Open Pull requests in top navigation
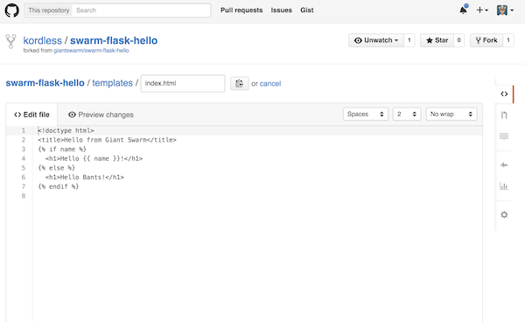 pos(241,10)
